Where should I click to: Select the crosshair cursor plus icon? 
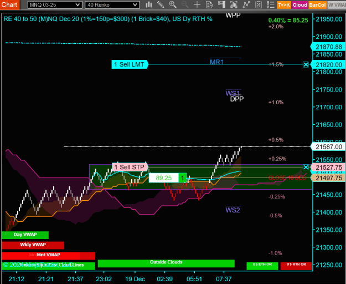(x=197, y=4)
